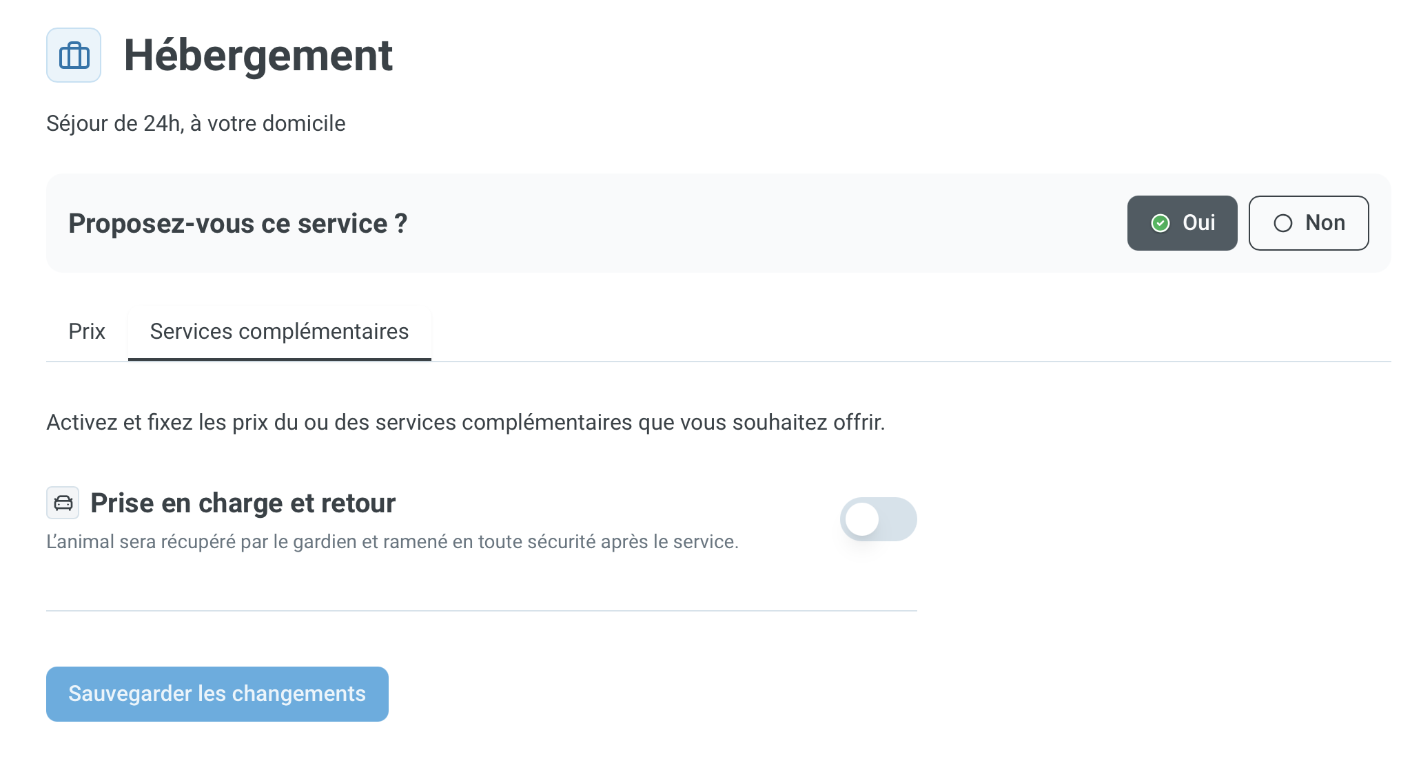Choose Non for offering this service
This screenshot has height=763, width=1421.
[x=1309, y=223]
